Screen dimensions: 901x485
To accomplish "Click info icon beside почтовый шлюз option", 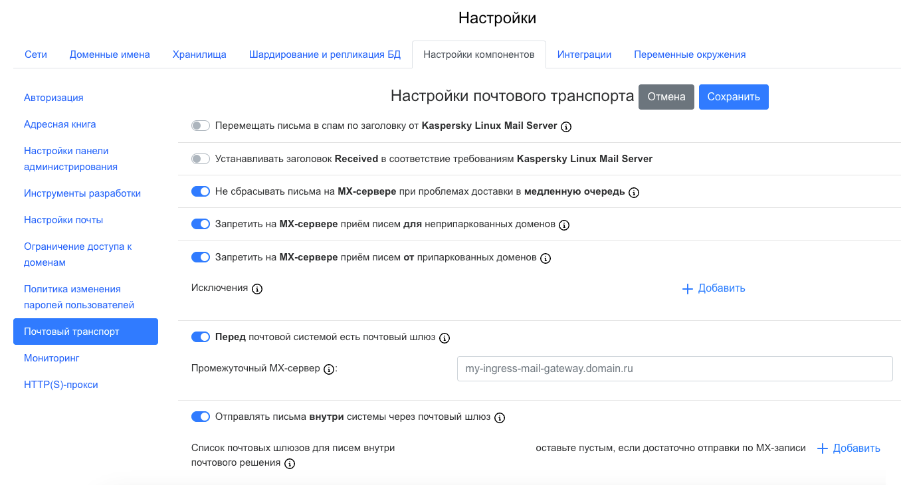I will click(445, 338).
